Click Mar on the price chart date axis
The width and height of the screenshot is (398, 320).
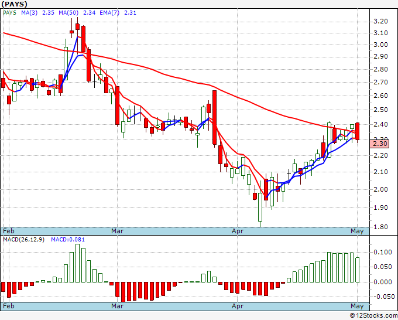point(117,231)
